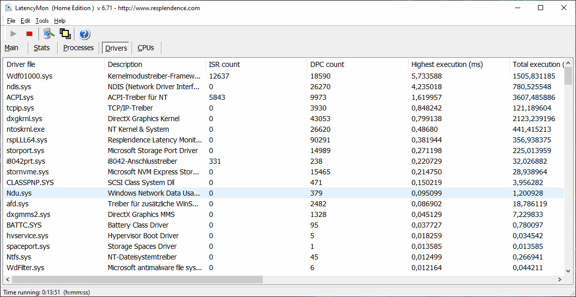This screenshot has width=576, height=297.
Task: Click the horizontal scrollbar thumb
Action: coord(137,280)
